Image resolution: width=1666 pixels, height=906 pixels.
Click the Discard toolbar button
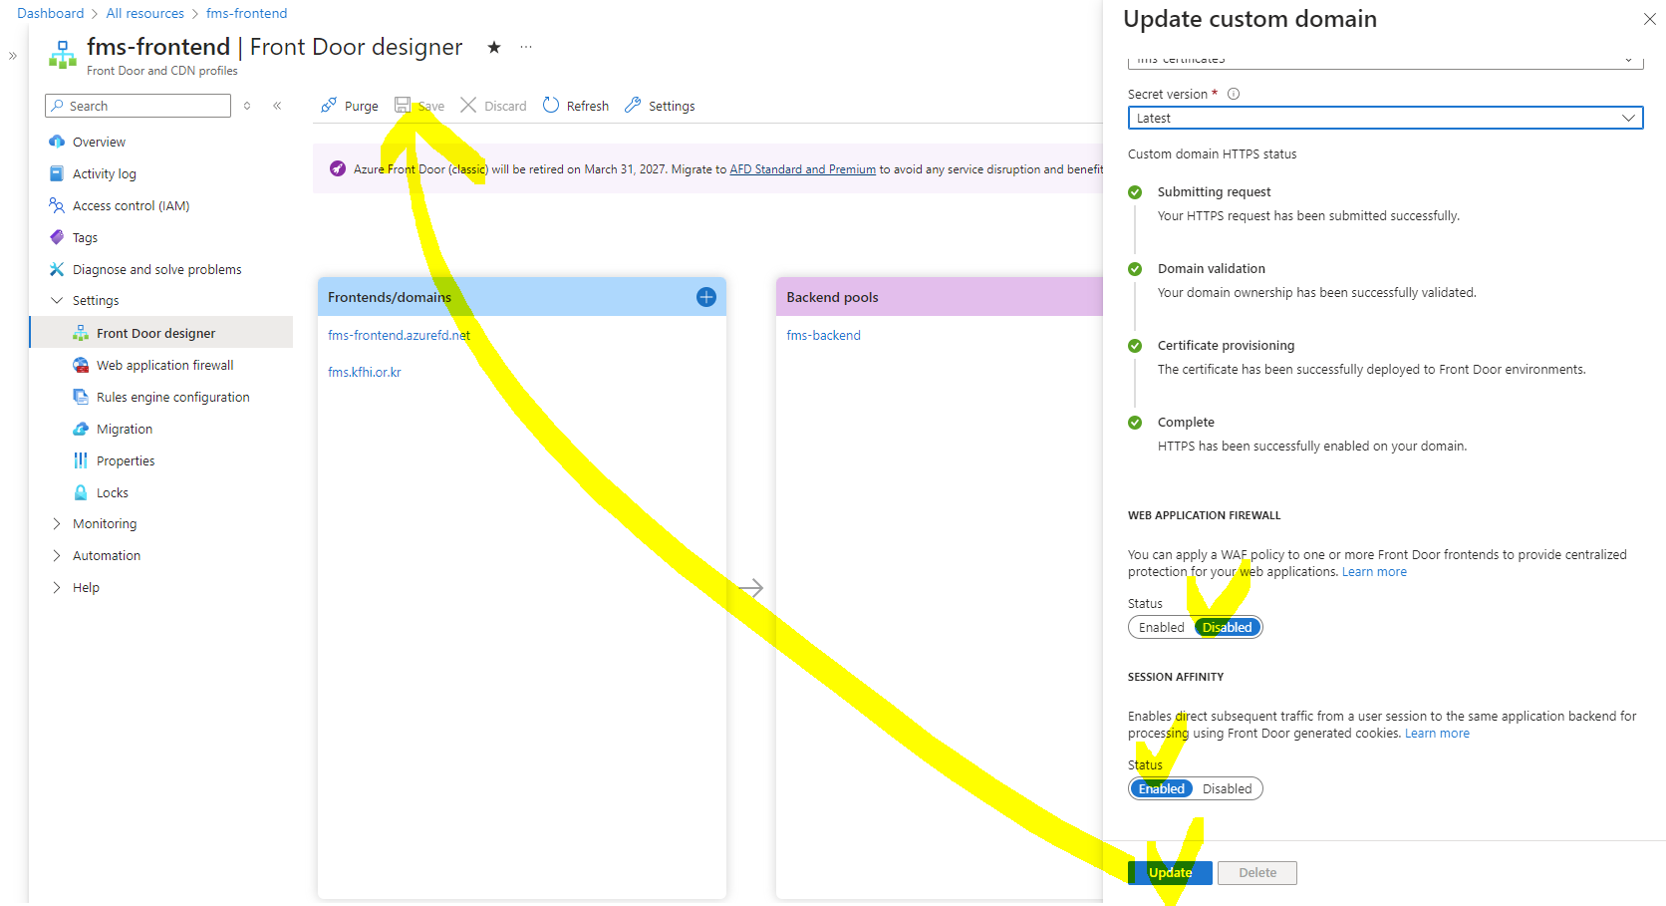click(493, 106)
